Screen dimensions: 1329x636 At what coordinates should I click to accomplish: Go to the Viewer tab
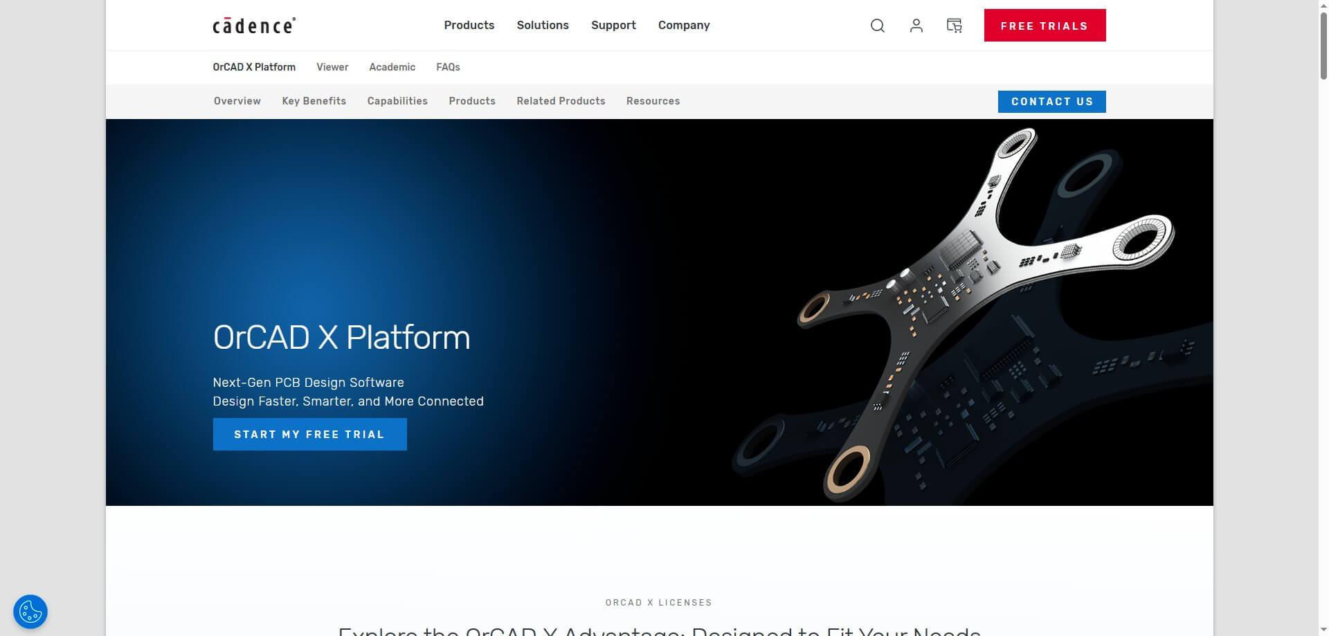tap(332, 67)
